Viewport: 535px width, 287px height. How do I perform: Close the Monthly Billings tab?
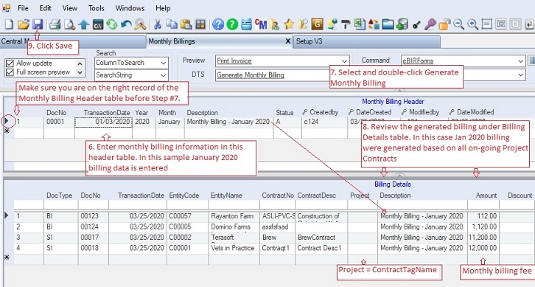[287, 41]
